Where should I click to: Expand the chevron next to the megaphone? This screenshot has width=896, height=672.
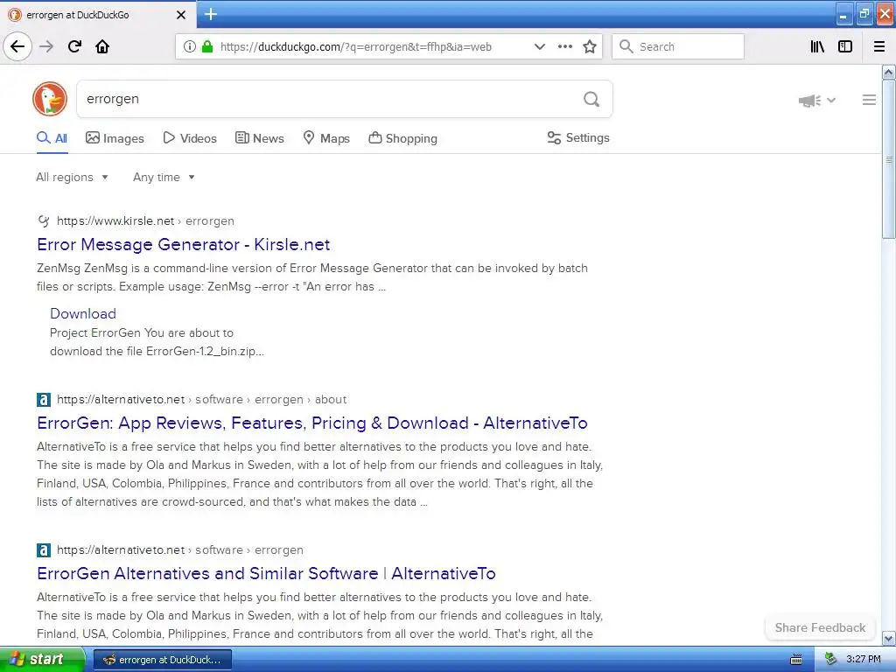point(831,101)
